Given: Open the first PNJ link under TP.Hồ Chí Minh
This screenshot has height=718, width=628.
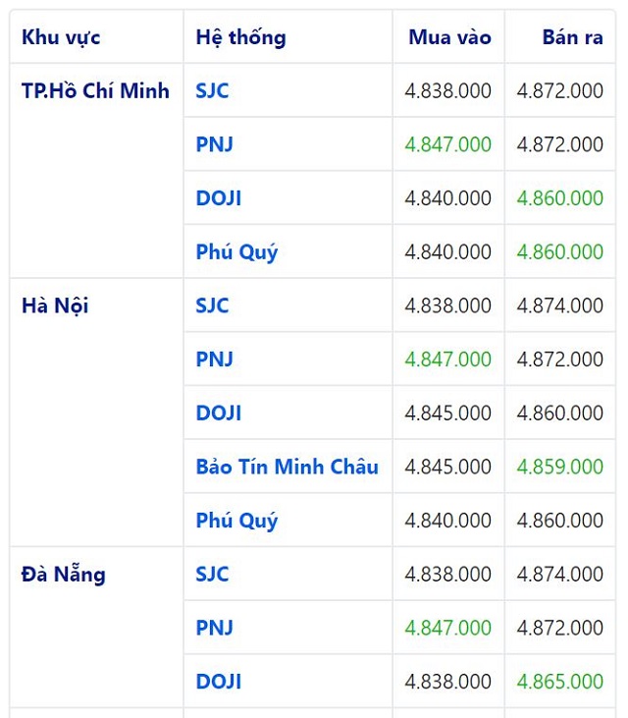Looking at the screenshot, I should [x=214, y=144].
